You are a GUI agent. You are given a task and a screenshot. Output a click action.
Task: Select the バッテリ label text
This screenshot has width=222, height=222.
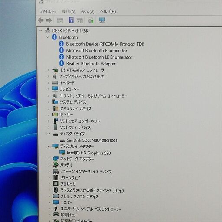tap(66, 165)
